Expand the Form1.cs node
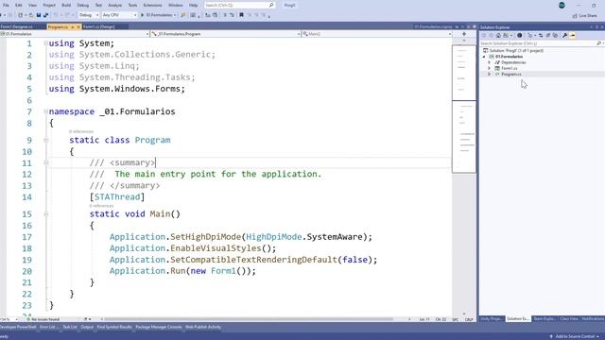 click(489, 68)
